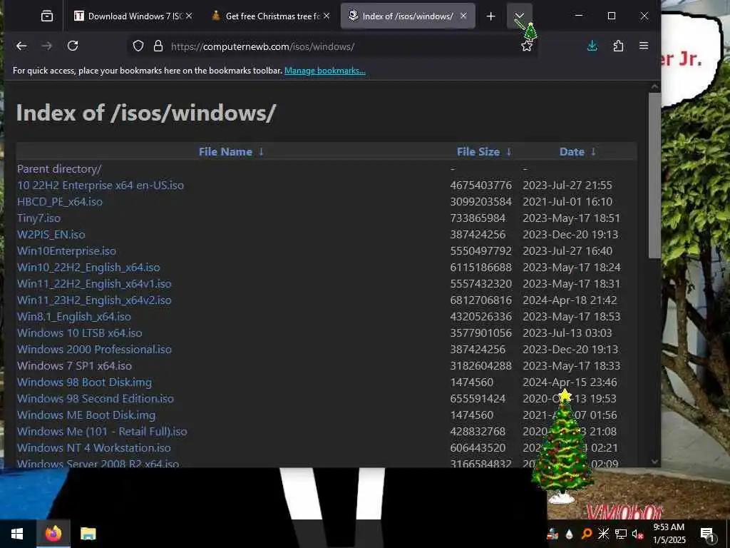
Task: Download Win11_22H2_English_x64v1.iso
Action: (x=94, y=284)
